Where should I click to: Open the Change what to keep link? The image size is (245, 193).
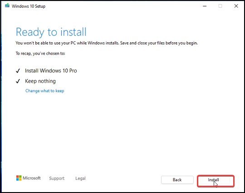44,91
